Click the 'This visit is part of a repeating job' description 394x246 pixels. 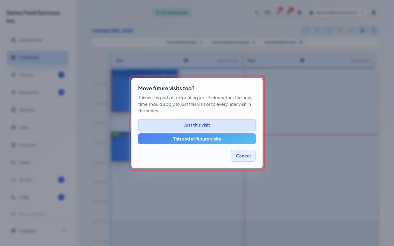(195, 104)
